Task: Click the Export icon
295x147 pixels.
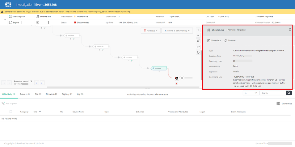Action: click(x=10, y=22)
